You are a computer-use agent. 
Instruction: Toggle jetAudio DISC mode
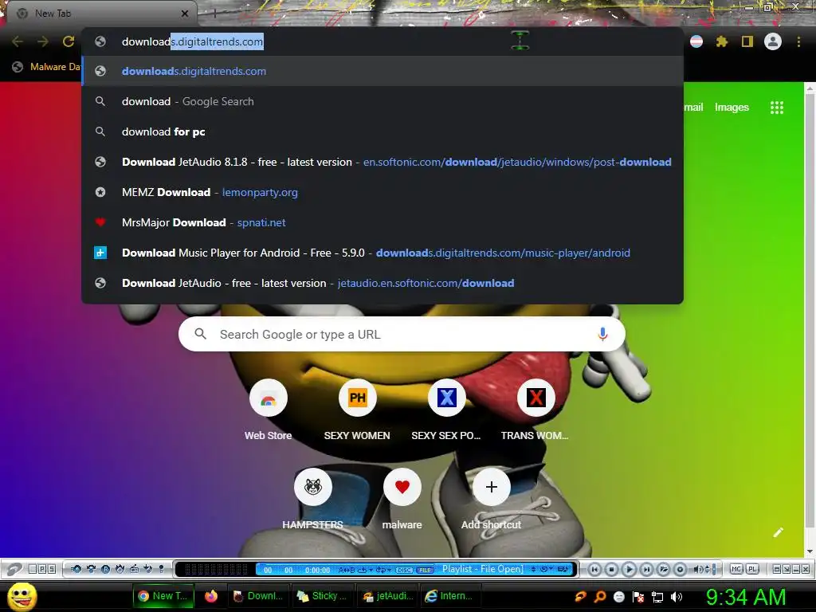tap(404, 570)
